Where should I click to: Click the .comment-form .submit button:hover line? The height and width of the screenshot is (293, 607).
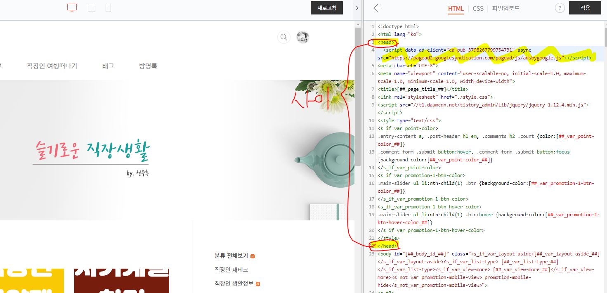coord(474,156)
